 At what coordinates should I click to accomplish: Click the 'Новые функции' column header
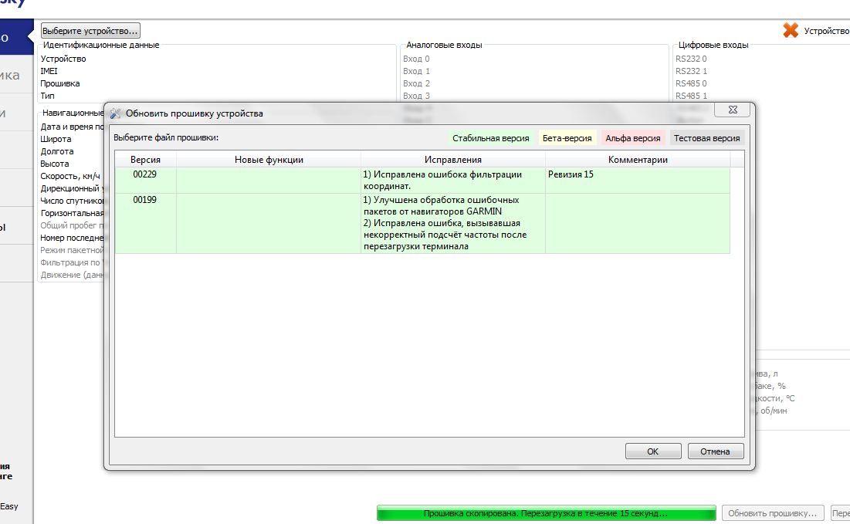(269, 160)
